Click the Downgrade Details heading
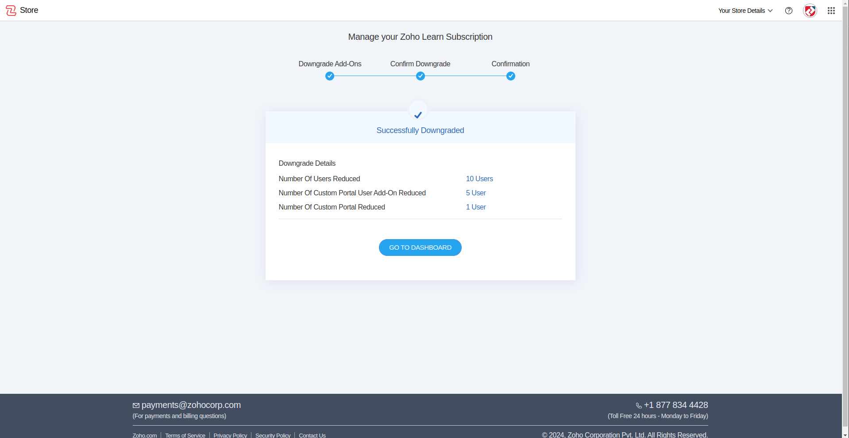The height and width of the screenshot is (438, 849). click(x=307, y=163)
